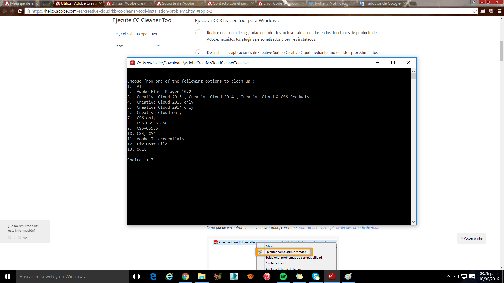The width and height of the screenshot is (504, 283).
Task: Click console option 'Creative Cloud 2015 only'
Action: [165, 102]
